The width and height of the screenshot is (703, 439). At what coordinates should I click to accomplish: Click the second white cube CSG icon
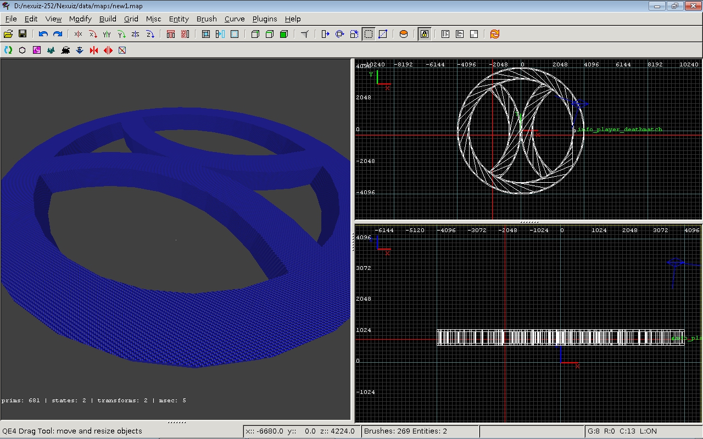point(270,34)
